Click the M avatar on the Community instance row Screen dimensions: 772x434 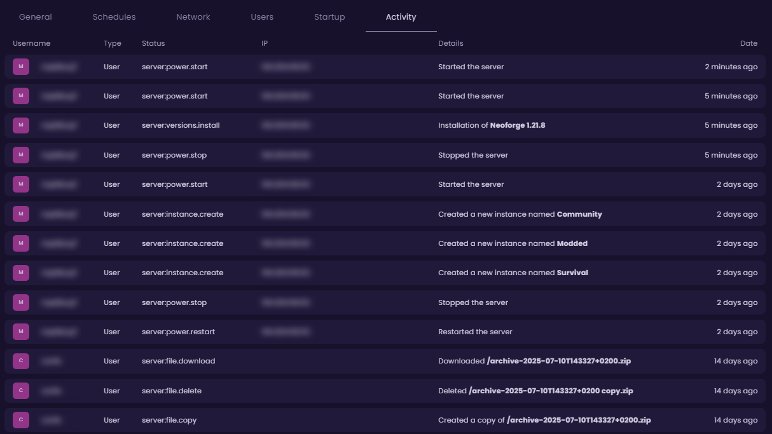tap(21, 214)
